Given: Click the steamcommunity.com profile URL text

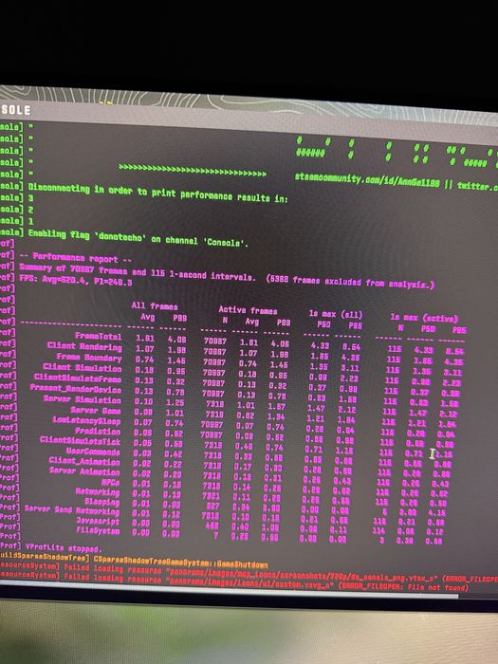Looking at the screenshot, I should pos(367,180).
